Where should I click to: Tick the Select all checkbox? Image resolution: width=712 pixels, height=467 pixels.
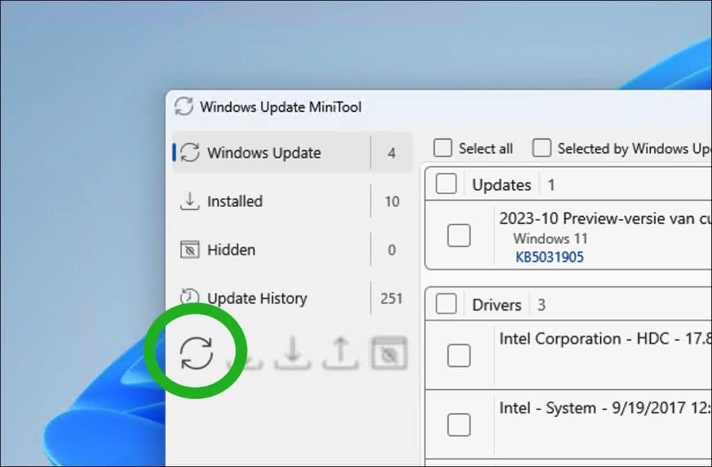(x=443, y=148)
